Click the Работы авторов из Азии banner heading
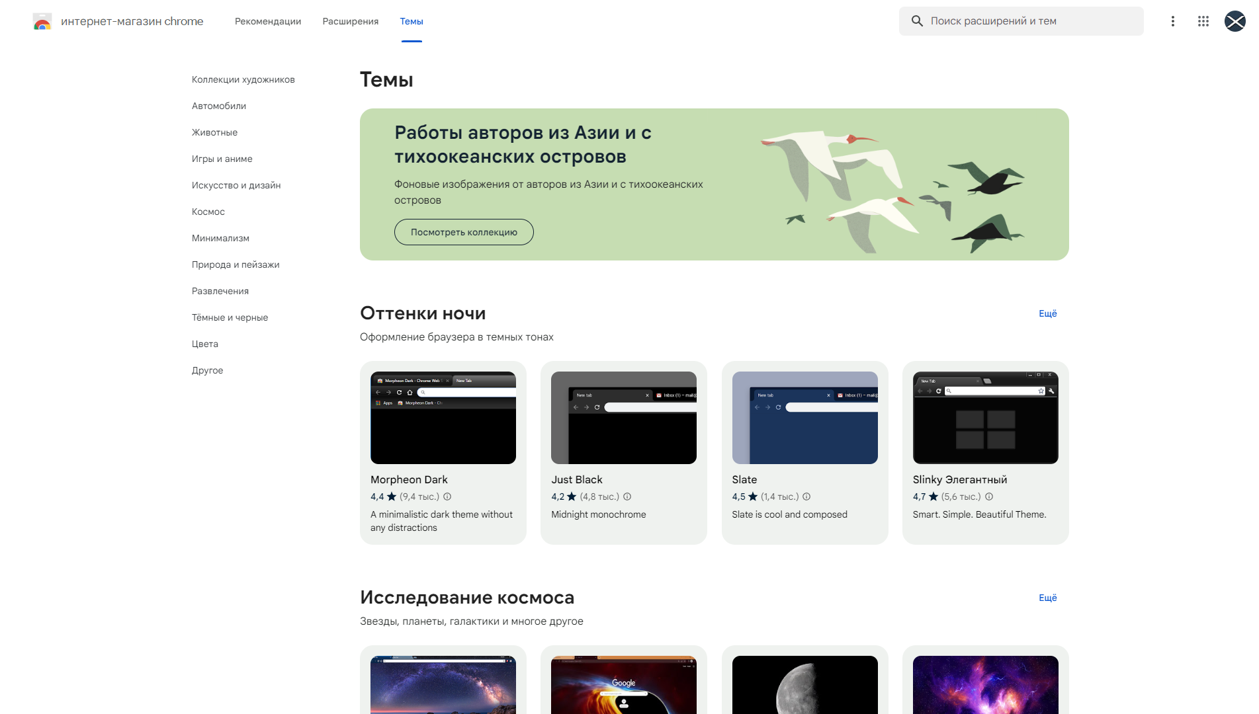Image resolution: width=1259 pixels, height=714 pixels. pos(523,145)
